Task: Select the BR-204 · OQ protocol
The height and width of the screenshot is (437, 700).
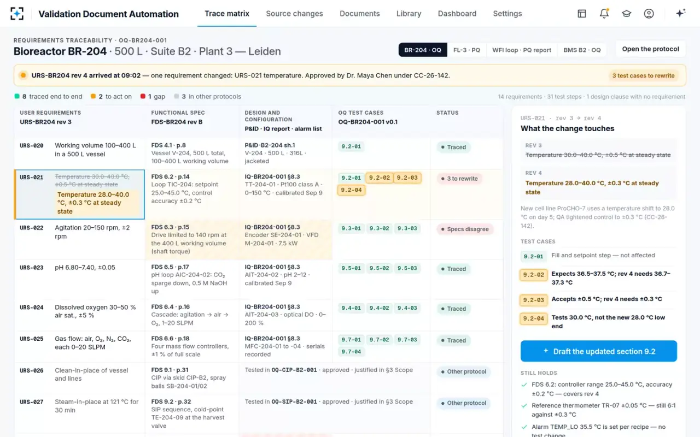Action: [422, 50]
